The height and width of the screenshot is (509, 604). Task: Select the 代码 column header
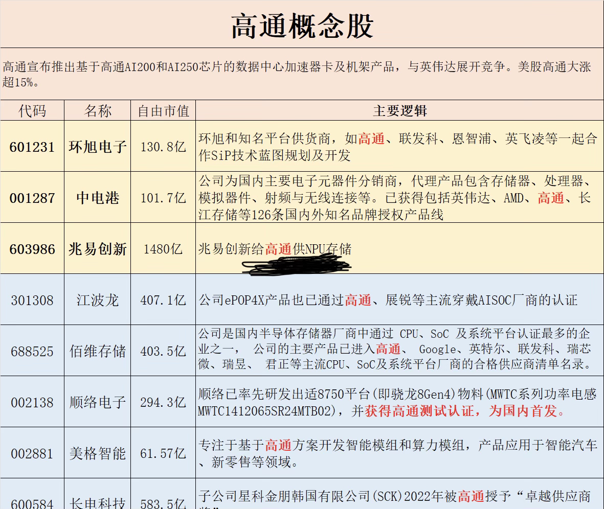click(x=32, y=111)
